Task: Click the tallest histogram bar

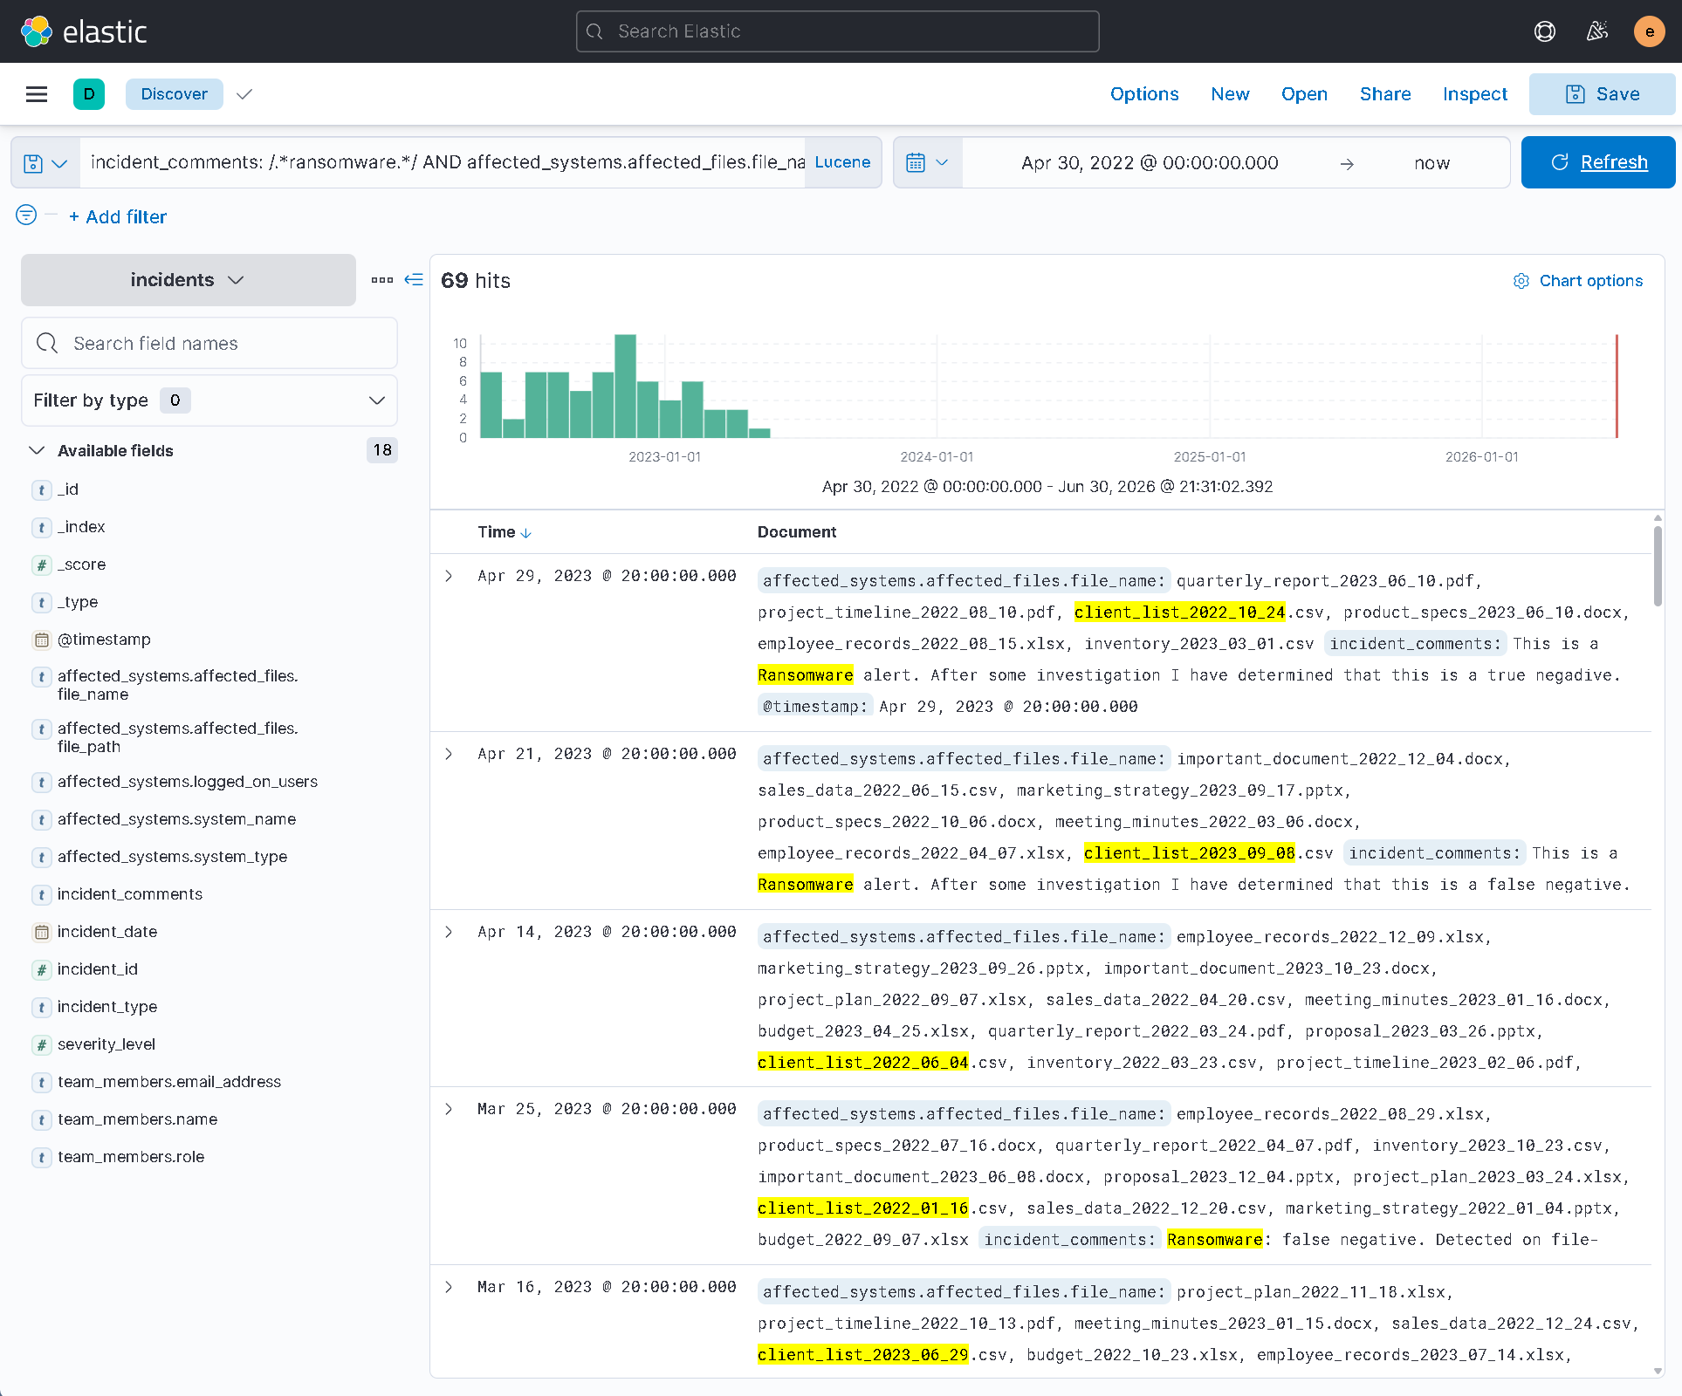Action: (625, 387)
